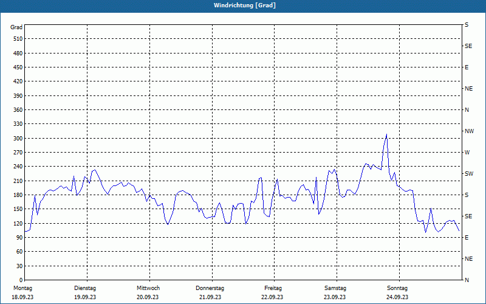Select the 23.09.23 date label
Viewport: 486px width, 304px height.
click(335, 297)
